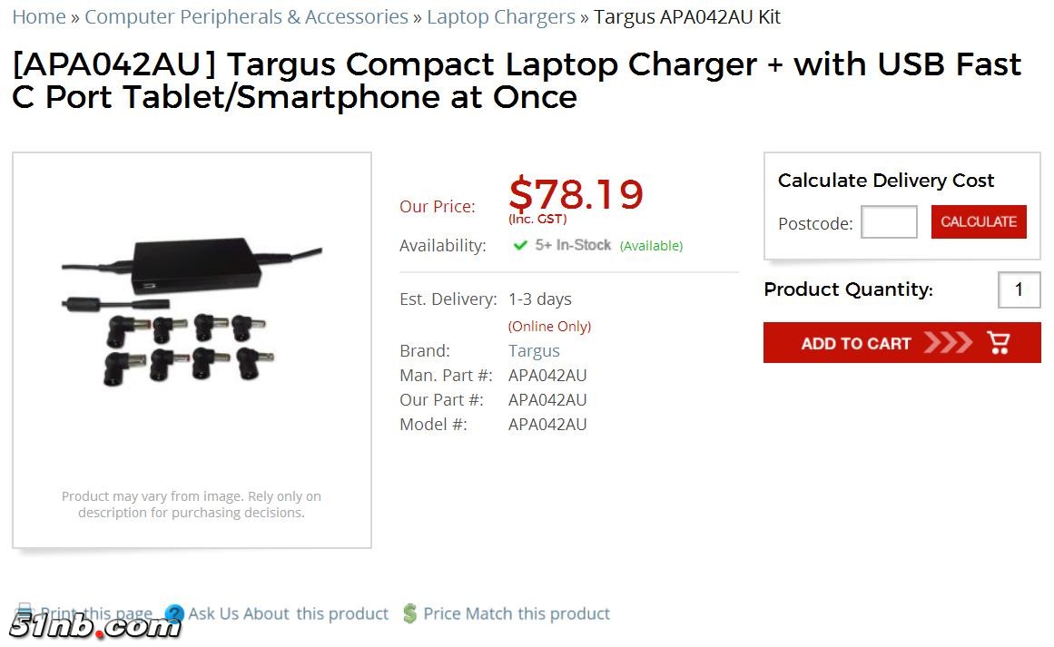Image resolution: width=1054 pixels, height=647 pixels.
Task: Click the 51nb.com watermark logo
Action: pos(94,626)
